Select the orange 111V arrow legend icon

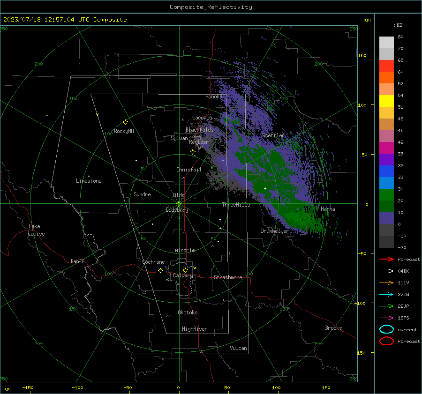click(x=386, y=282)
